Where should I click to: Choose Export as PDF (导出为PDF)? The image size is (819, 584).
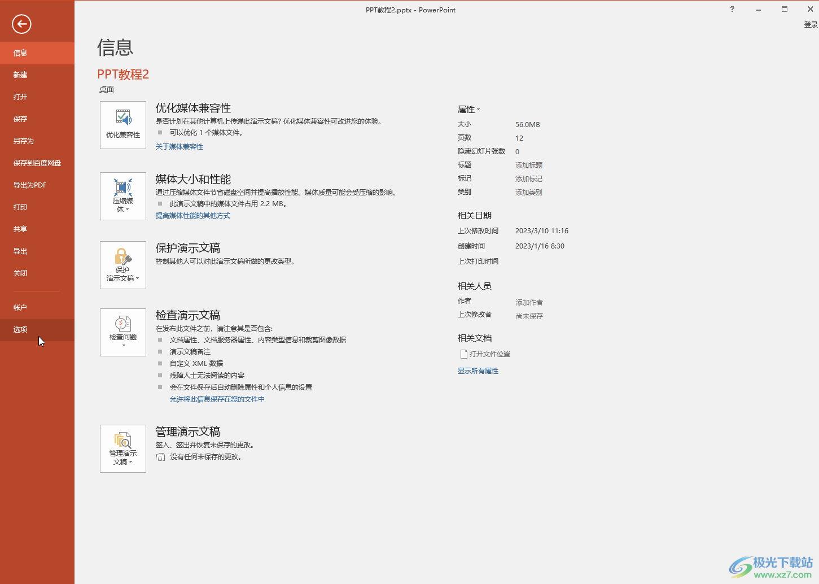click(x=37, y=185)
